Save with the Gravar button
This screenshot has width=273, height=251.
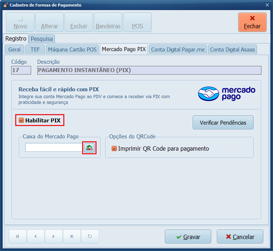pyautogui.click(x=188, y=237)
